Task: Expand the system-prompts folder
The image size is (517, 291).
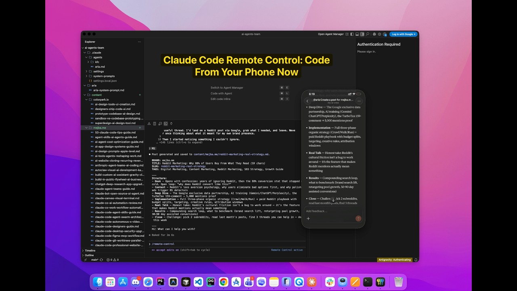Action: point(86,76)
